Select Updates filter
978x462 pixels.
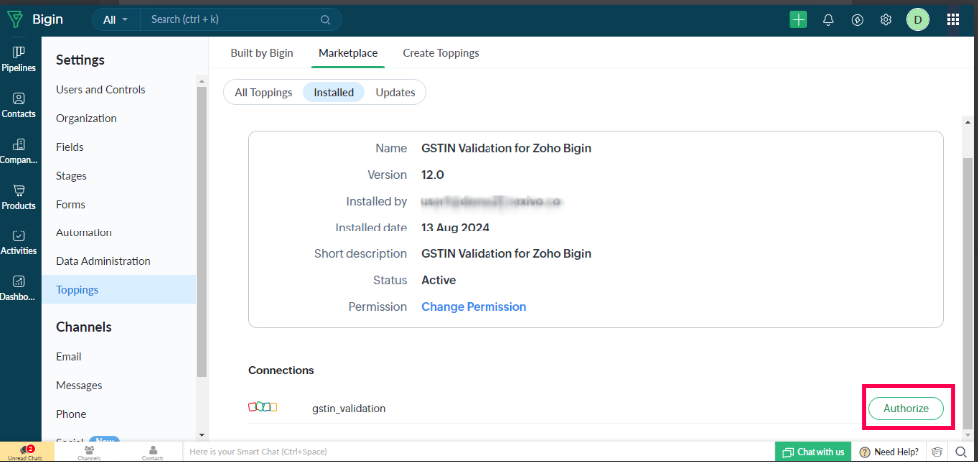click(x=395, y=92)
